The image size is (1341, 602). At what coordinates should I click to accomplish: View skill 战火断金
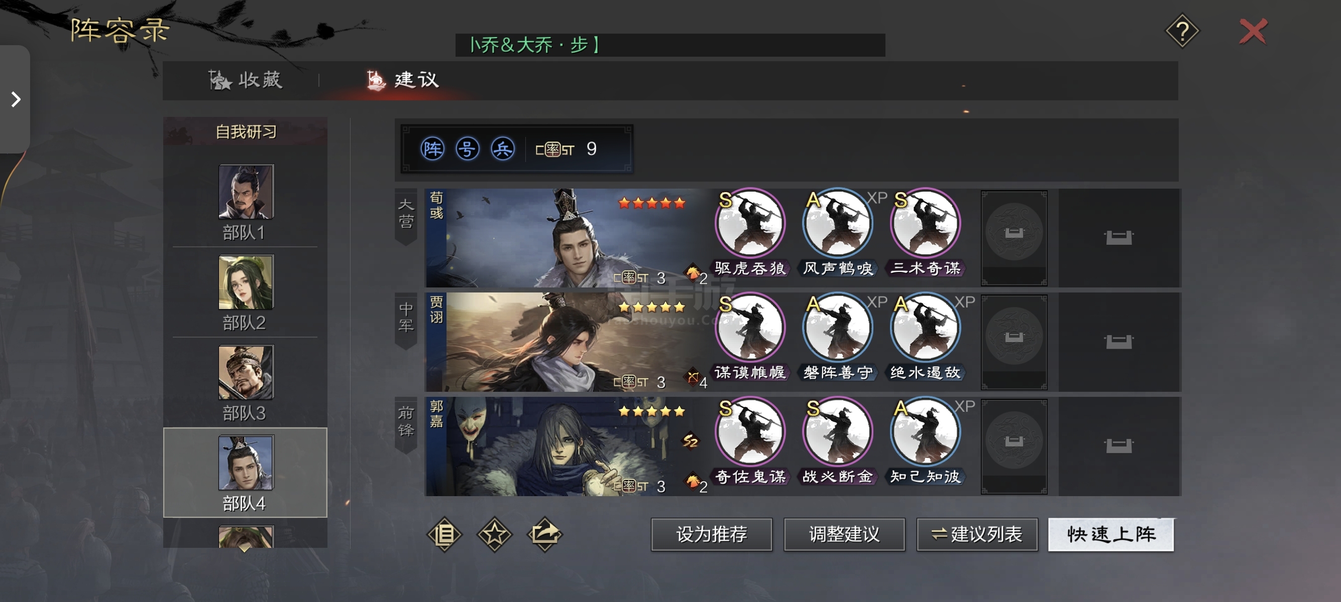coord(838,441)
